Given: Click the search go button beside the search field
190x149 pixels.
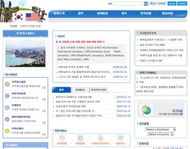Looking at the screenshot, I should 146,3.
